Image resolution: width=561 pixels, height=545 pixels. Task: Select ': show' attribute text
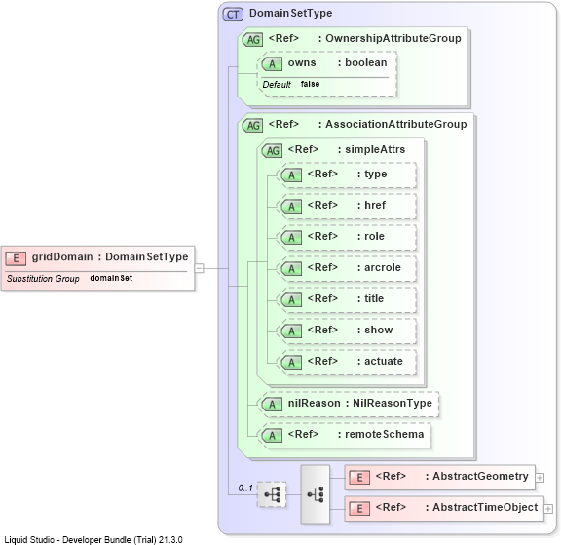[x=375, y=330]
